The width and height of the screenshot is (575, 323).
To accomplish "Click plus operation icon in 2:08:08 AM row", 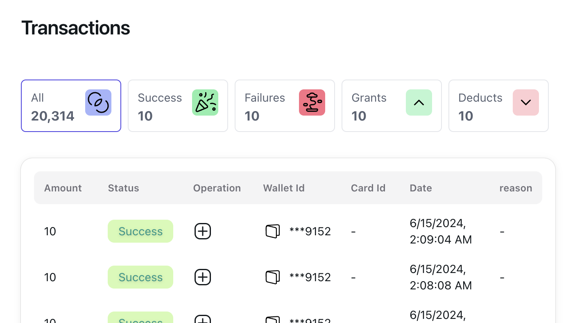I will click(202, 277).
